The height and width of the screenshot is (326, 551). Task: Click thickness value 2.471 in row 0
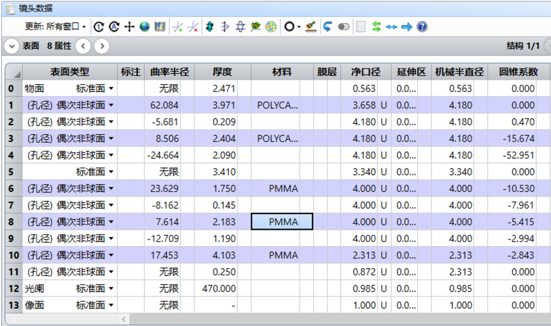click(224, 88)
